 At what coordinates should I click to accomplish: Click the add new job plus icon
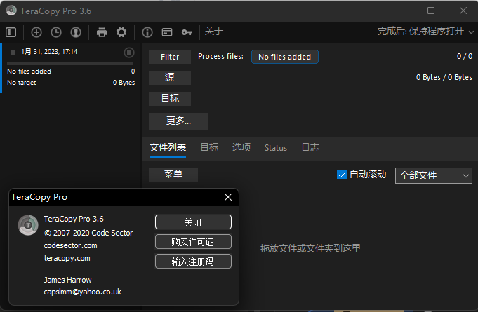(36, 32)
